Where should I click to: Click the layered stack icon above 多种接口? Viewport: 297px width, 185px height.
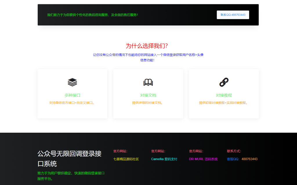pyautogui.click(x=72, y=82)
